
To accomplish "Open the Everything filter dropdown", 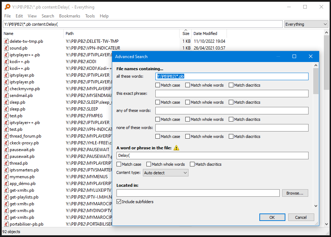I will 306,24.
